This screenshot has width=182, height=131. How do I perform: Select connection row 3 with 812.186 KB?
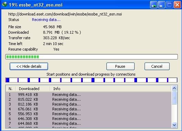(x=89, y=104)
